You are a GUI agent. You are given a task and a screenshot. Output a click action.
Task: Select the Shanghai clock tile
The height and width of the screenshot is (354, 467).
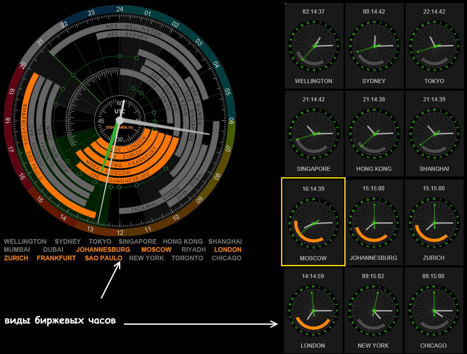[x=434, y=134]
